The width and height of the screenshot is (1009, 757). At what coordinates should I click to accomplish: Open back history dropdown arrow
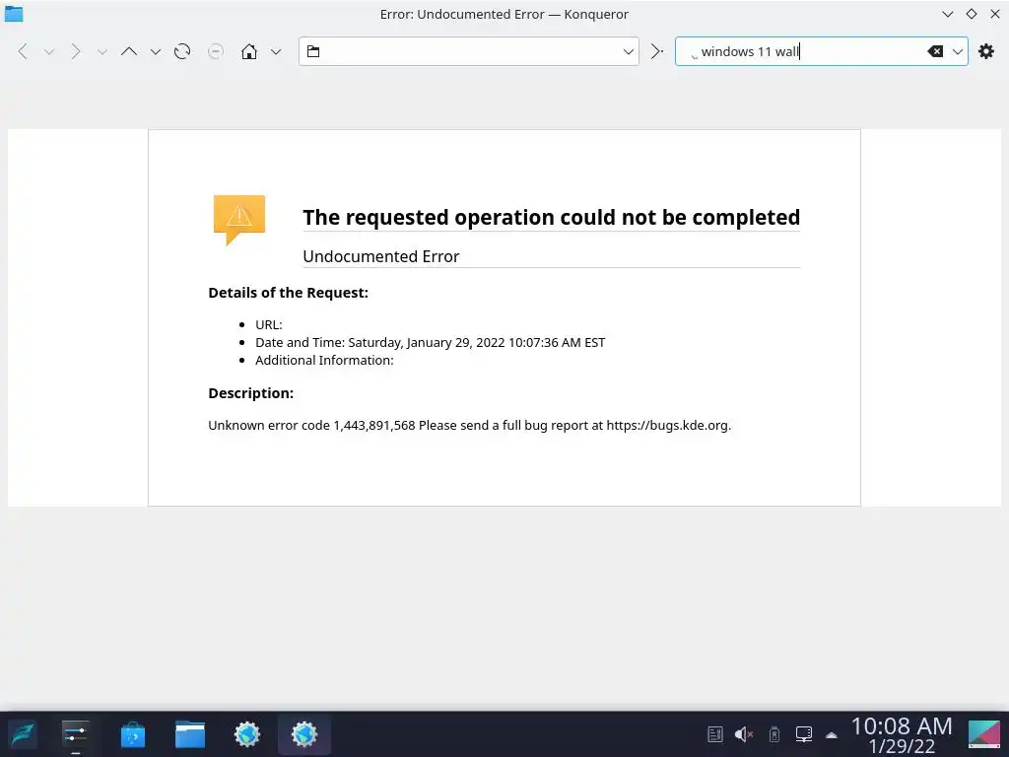(49, 52)
